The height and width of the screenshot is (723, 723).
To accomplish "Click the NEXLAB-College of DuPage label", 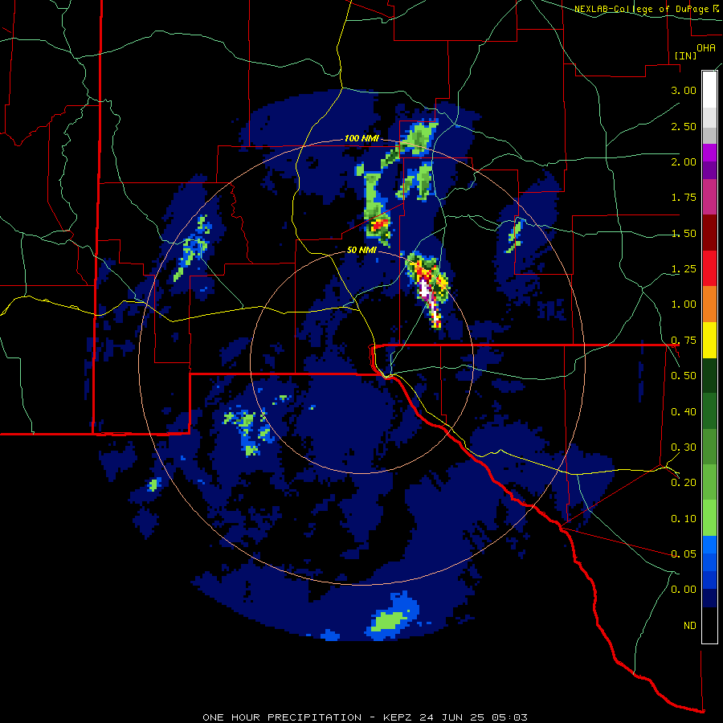I will [642, 9].
